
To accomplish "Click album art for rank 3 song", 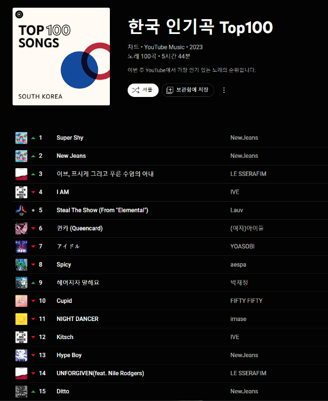I will point(21,174).
